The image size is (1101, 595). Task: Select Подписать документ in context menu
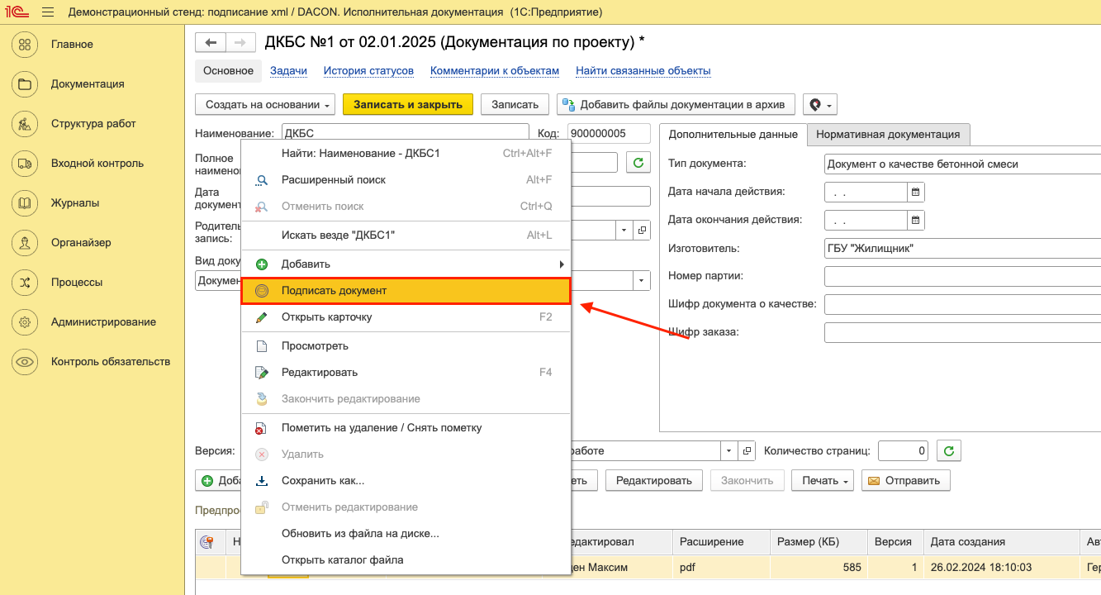point(334,291)
